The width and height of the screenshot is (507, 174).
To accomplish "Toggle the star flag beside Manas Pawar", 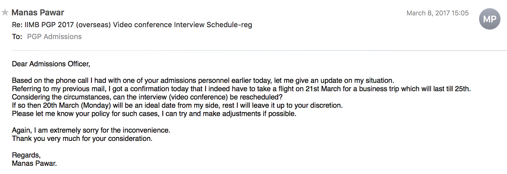I will tap(5, 13).
